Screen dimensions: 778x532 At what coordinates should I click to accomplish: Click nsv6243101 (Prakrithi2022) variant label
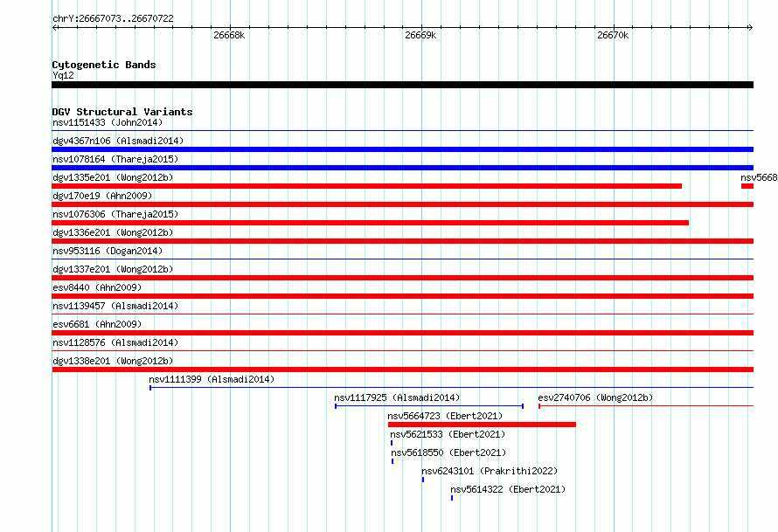[x=490, y=471]
